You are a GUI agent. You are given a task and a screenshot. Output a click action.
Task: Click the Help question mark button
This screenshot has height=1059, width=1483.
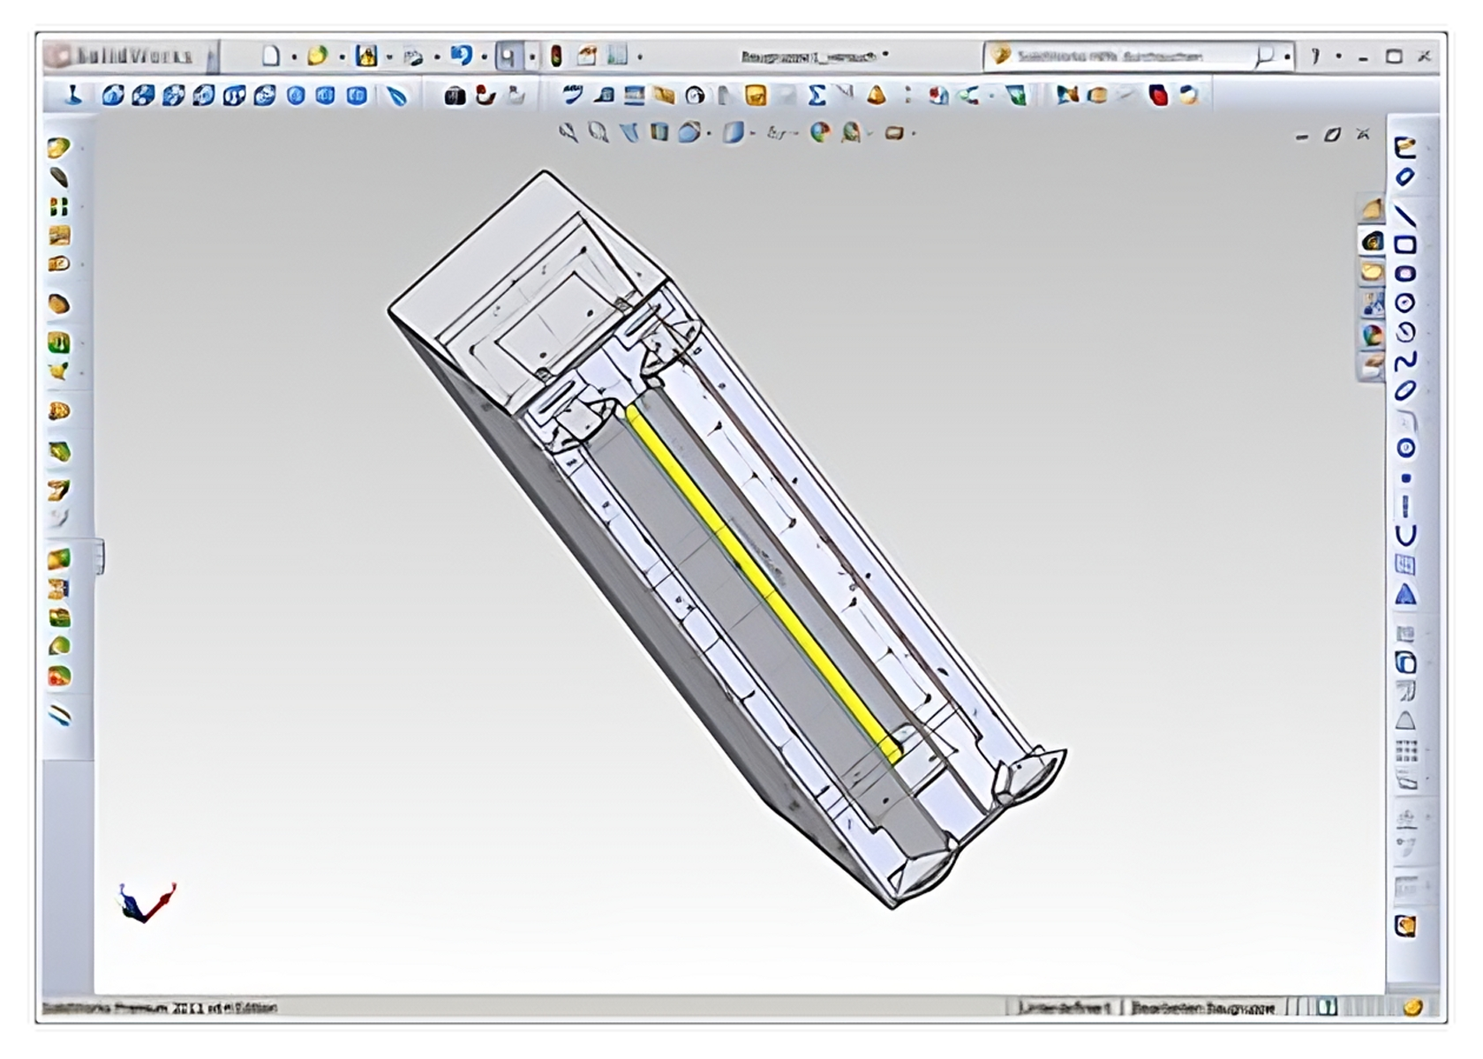(1315, 56)
